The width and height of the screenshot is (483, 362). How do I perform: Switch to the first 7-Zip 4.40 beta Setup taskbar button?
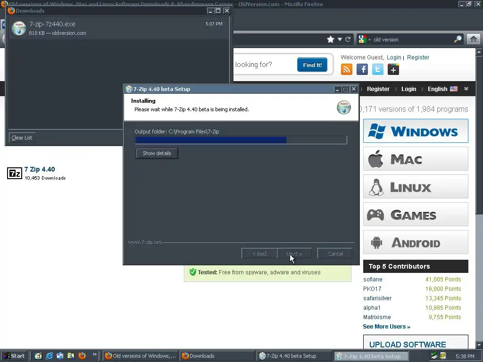pyautogui.click(x=294, y=356)
